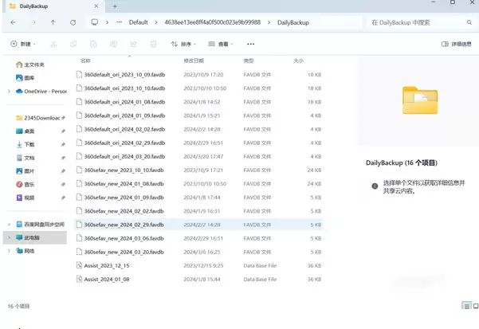The image size is (479, 329).
Task: Add a new tab with plus button
Action: (x=116, y=6)
